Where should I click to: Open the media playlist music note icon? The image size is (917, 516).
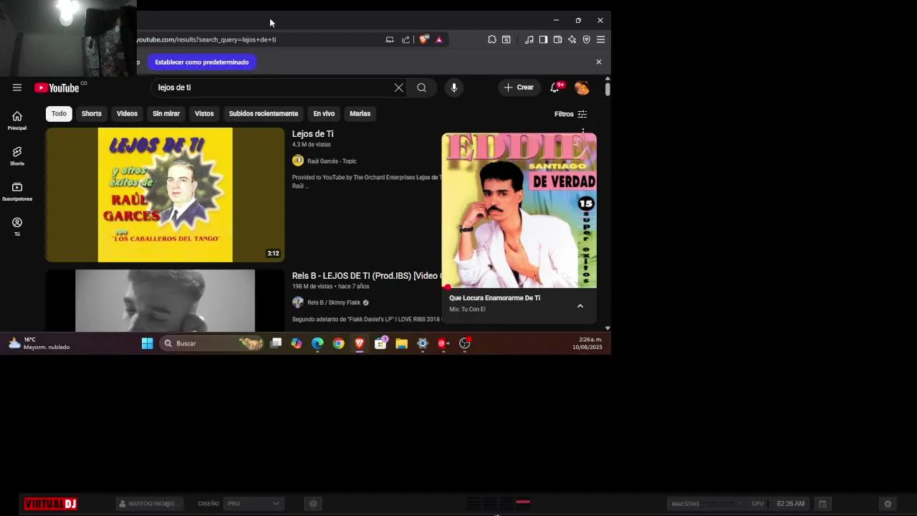point(529,39)
